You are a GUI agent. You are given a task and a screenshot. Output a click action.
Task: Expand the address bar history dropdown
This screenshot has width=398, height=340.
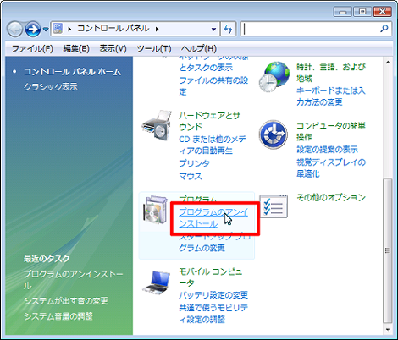tap(213, 29)
